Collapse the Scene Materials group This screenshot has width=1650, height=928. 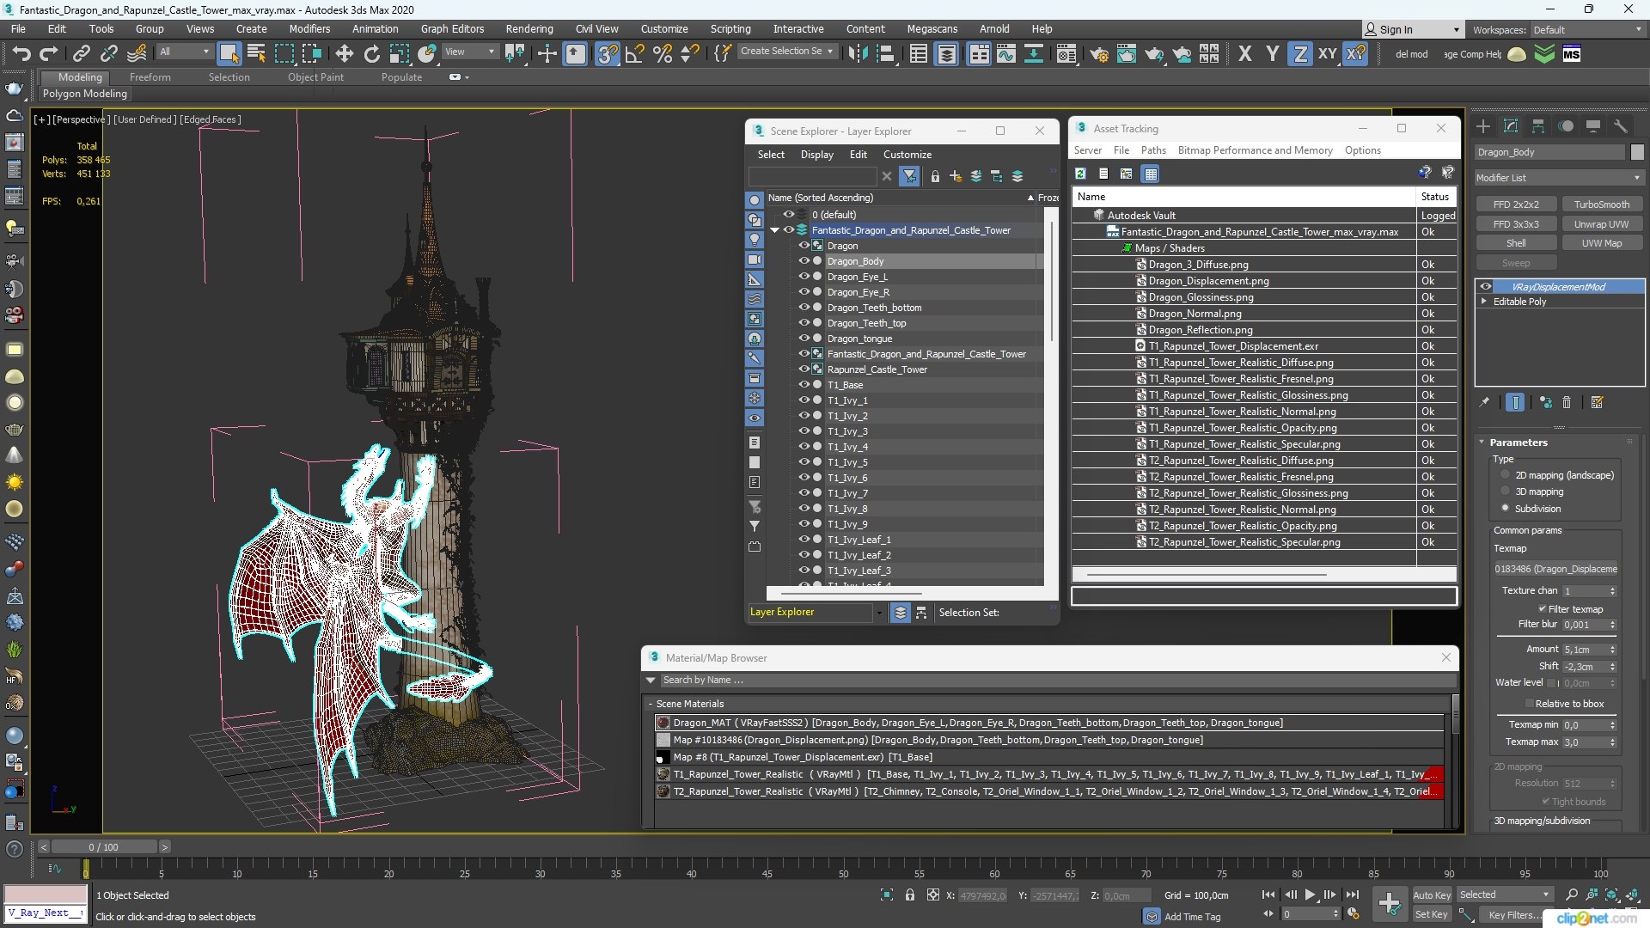pyautogui.click(x=651, y=703)
